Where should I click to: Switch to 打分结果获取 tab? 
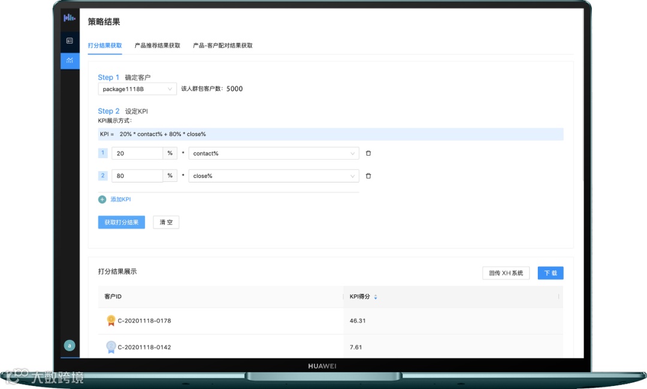(x=105, y=45)
